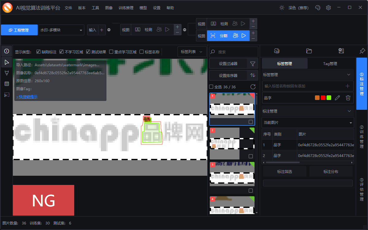The height and width of the screenshot is (230, 368).
Task: Run the 分割 module play icon
Action: pos(243,36)
